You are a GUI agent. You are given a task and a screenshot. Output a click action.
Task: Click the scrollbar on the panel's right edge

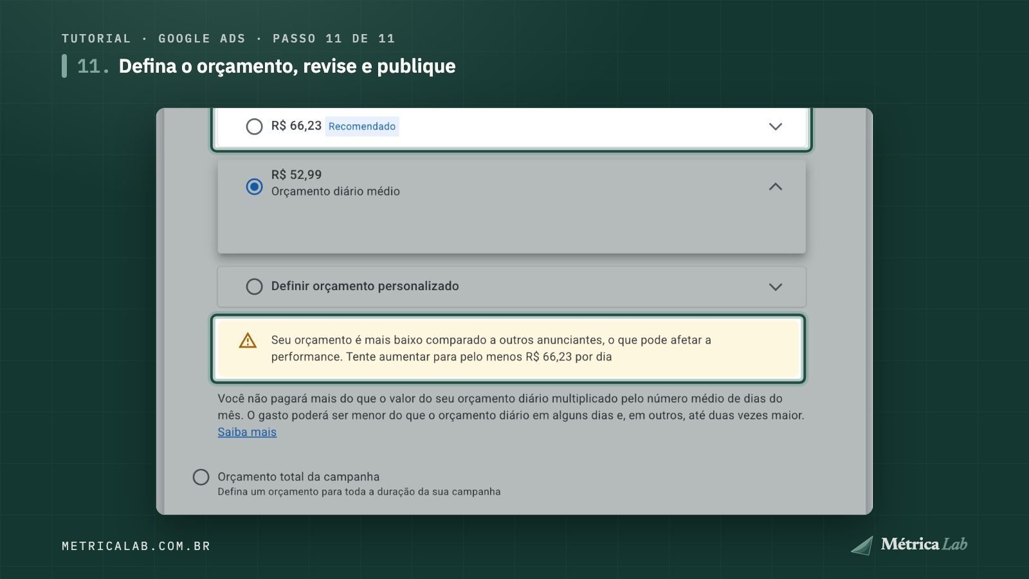(869, 311)
